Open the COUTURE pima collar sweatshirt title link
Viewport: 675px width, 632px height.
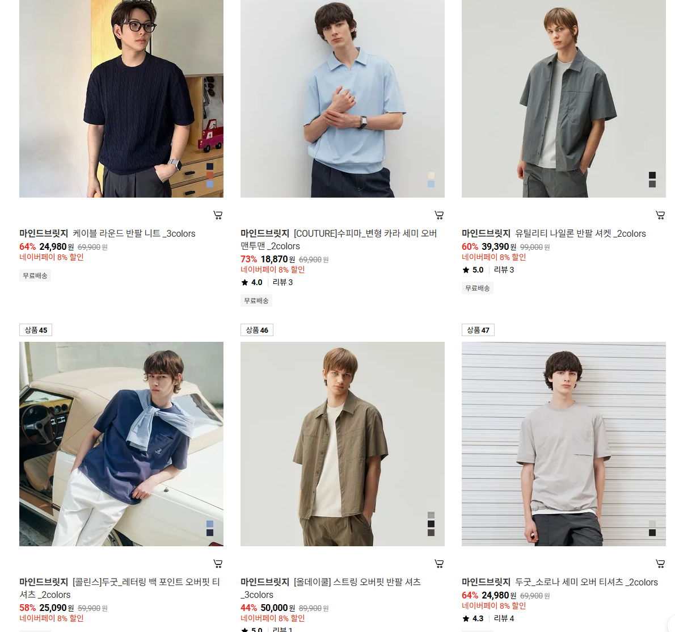[339, 240]
